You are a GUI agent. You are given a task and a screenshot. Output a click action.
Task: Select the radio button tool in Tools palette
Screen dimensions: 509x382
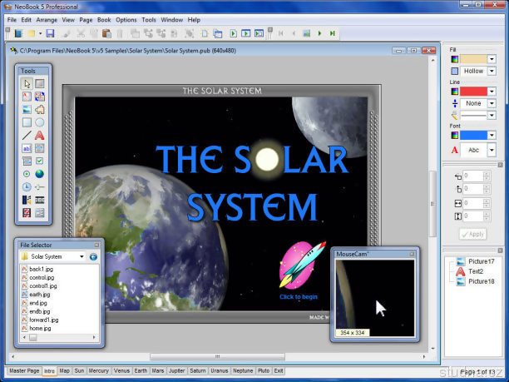click(x=27, y=174)
